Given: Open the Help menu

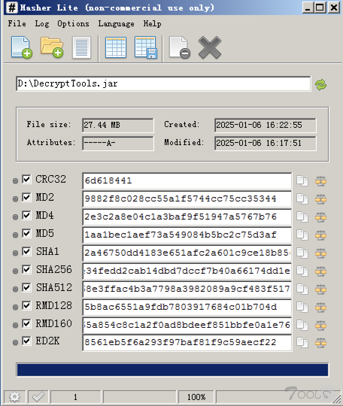Looking at the screenshot, I should point(152,24).
